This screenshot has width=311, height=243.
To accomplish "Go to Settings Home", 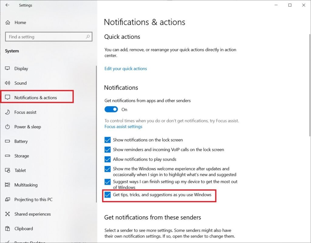I will (20, 22).
